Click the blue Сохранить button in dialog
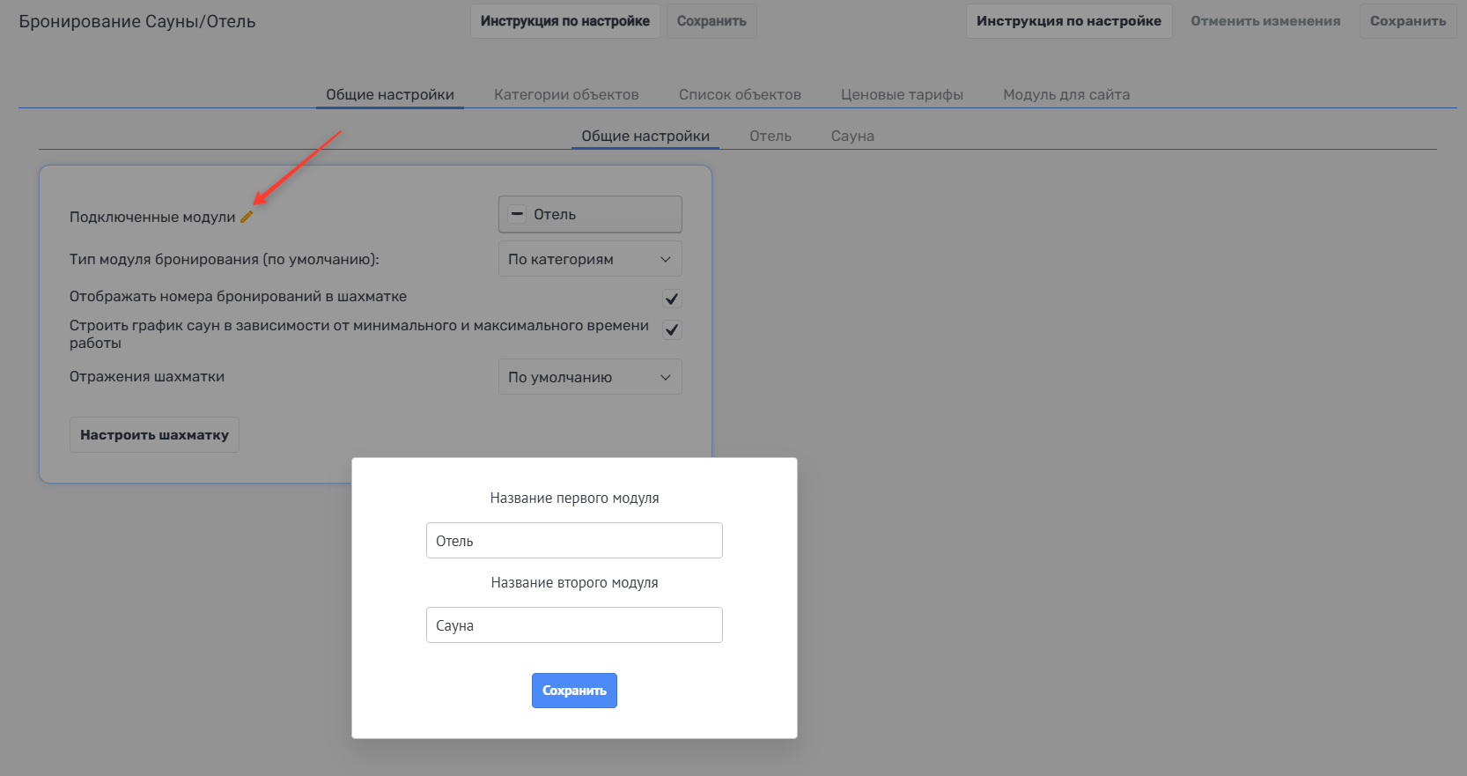The image size is (1467, 776). (574, 691)
